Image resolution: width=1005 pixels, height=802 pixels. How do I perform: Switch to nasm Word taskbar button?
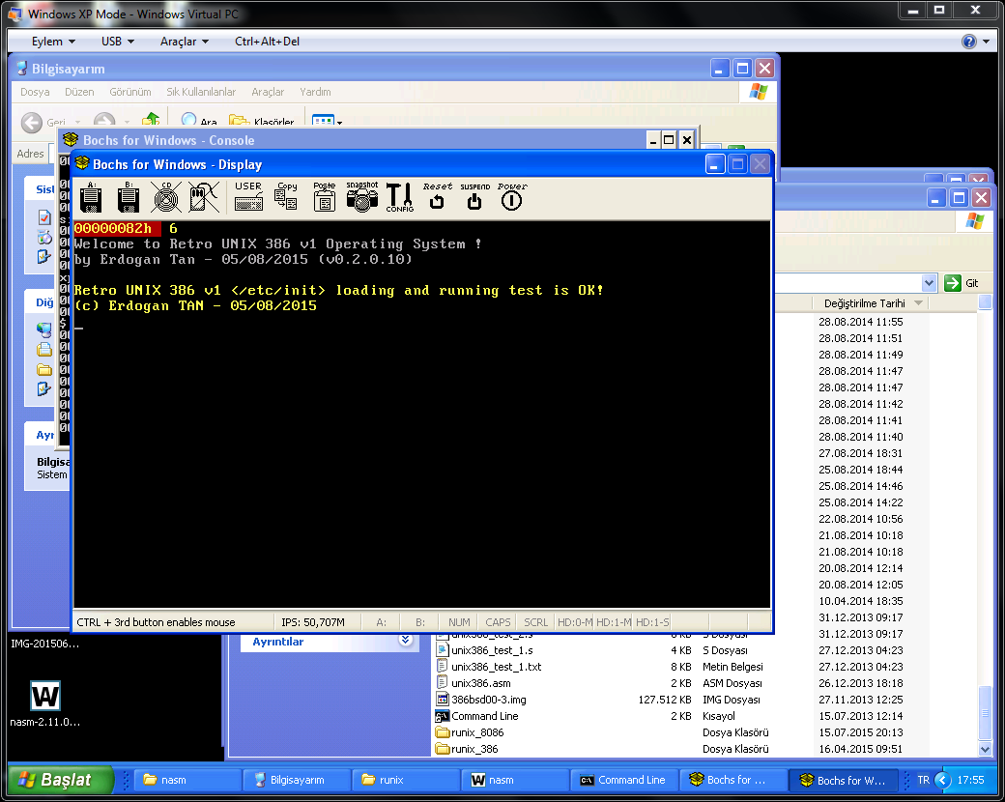coord(515,780)
